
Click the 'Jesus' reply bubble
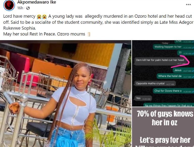tap(183, 70)
